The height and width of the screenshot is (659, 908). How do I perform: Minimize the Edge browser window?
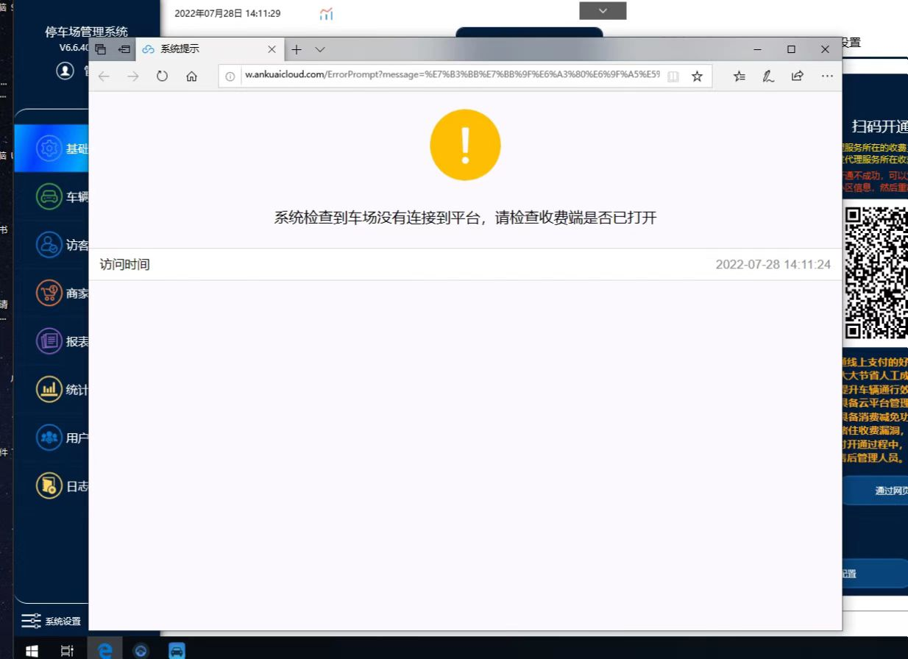[x=757, y=49]
